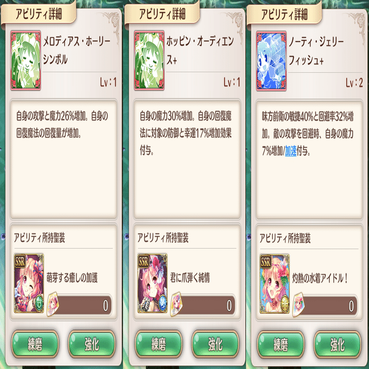Open the 灼熱の水着アイドル！ SSR card thumbnail
Screen dimensions: 369x369
[x=274, y=283]
